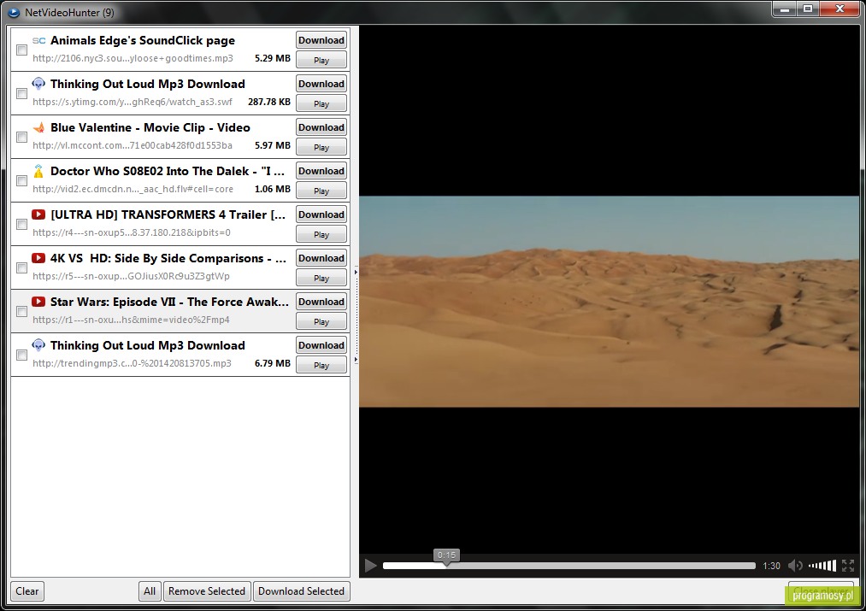Click the 1:30 duration label
This screenshot has height=611, width=866.
(772, 566)
